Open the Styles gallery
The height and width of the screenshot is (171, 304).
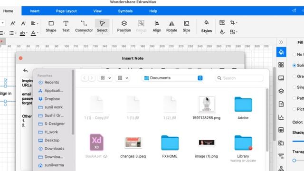pos(207,27)
